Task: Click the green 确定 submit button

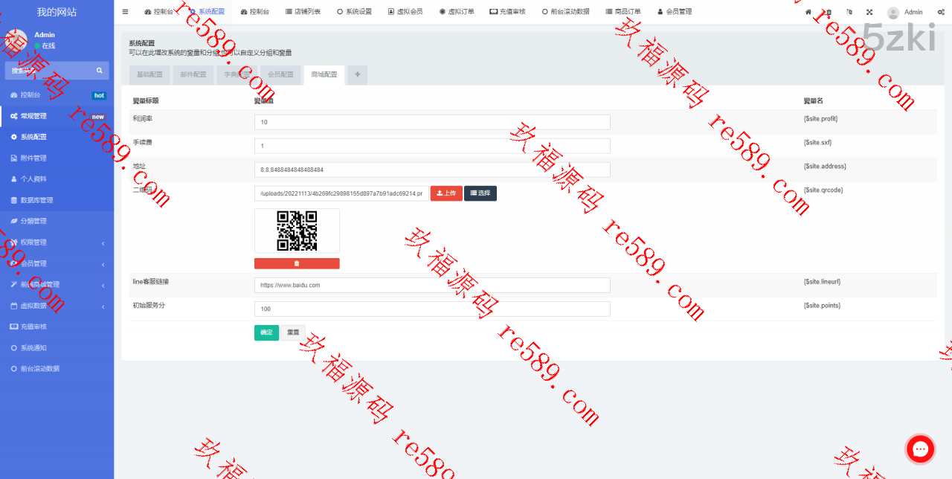Action: pyautogui.click(x=266, y=332)
